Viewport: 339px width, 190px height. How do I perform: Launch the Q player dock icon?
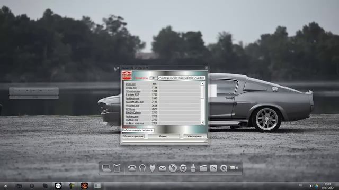pos(224,168)
